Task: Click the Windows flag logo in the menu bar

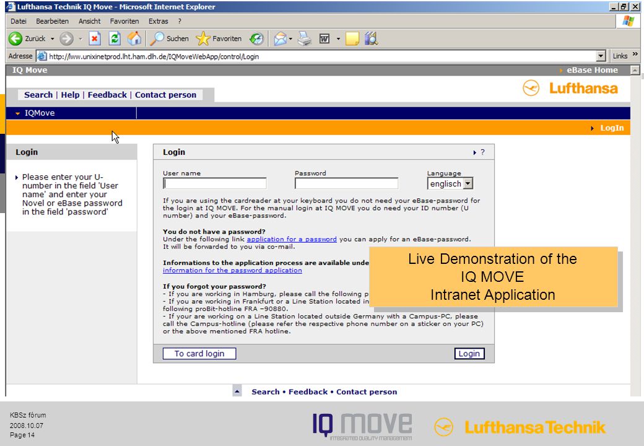Action: [628, 21]
